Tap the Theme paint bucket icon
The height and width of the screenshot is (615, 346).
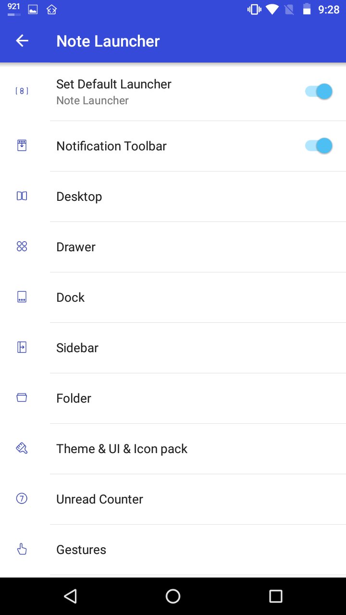22,448
